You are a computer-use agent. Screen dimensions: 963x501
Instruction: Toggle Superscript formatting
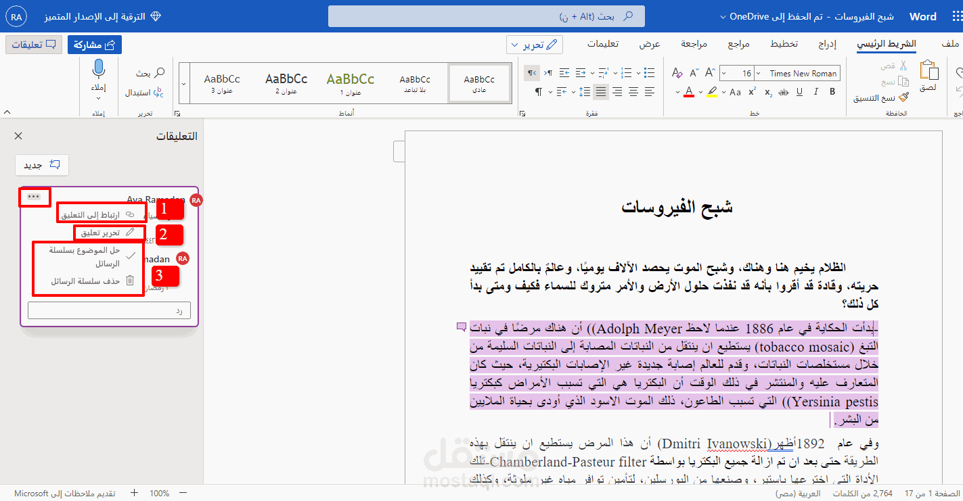752,91
